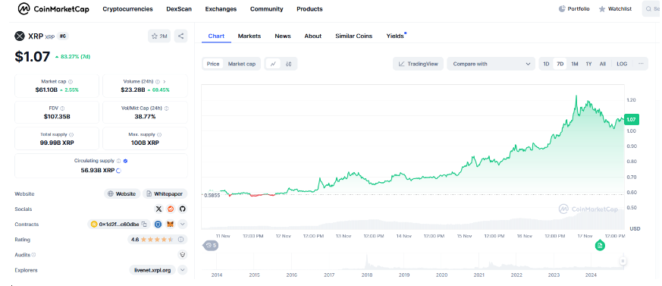
Task: Open the Whitepaper link
Action: tap(165, 194)
